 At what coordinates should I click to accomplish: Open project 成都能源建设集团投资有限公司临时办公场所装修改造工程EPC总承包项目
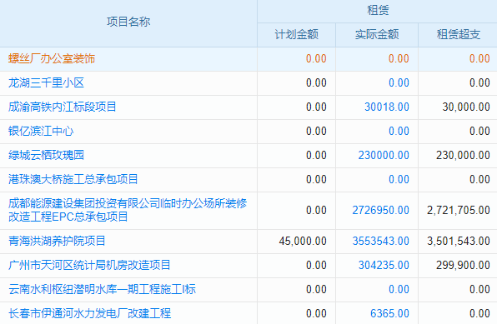tap(128, 210)
